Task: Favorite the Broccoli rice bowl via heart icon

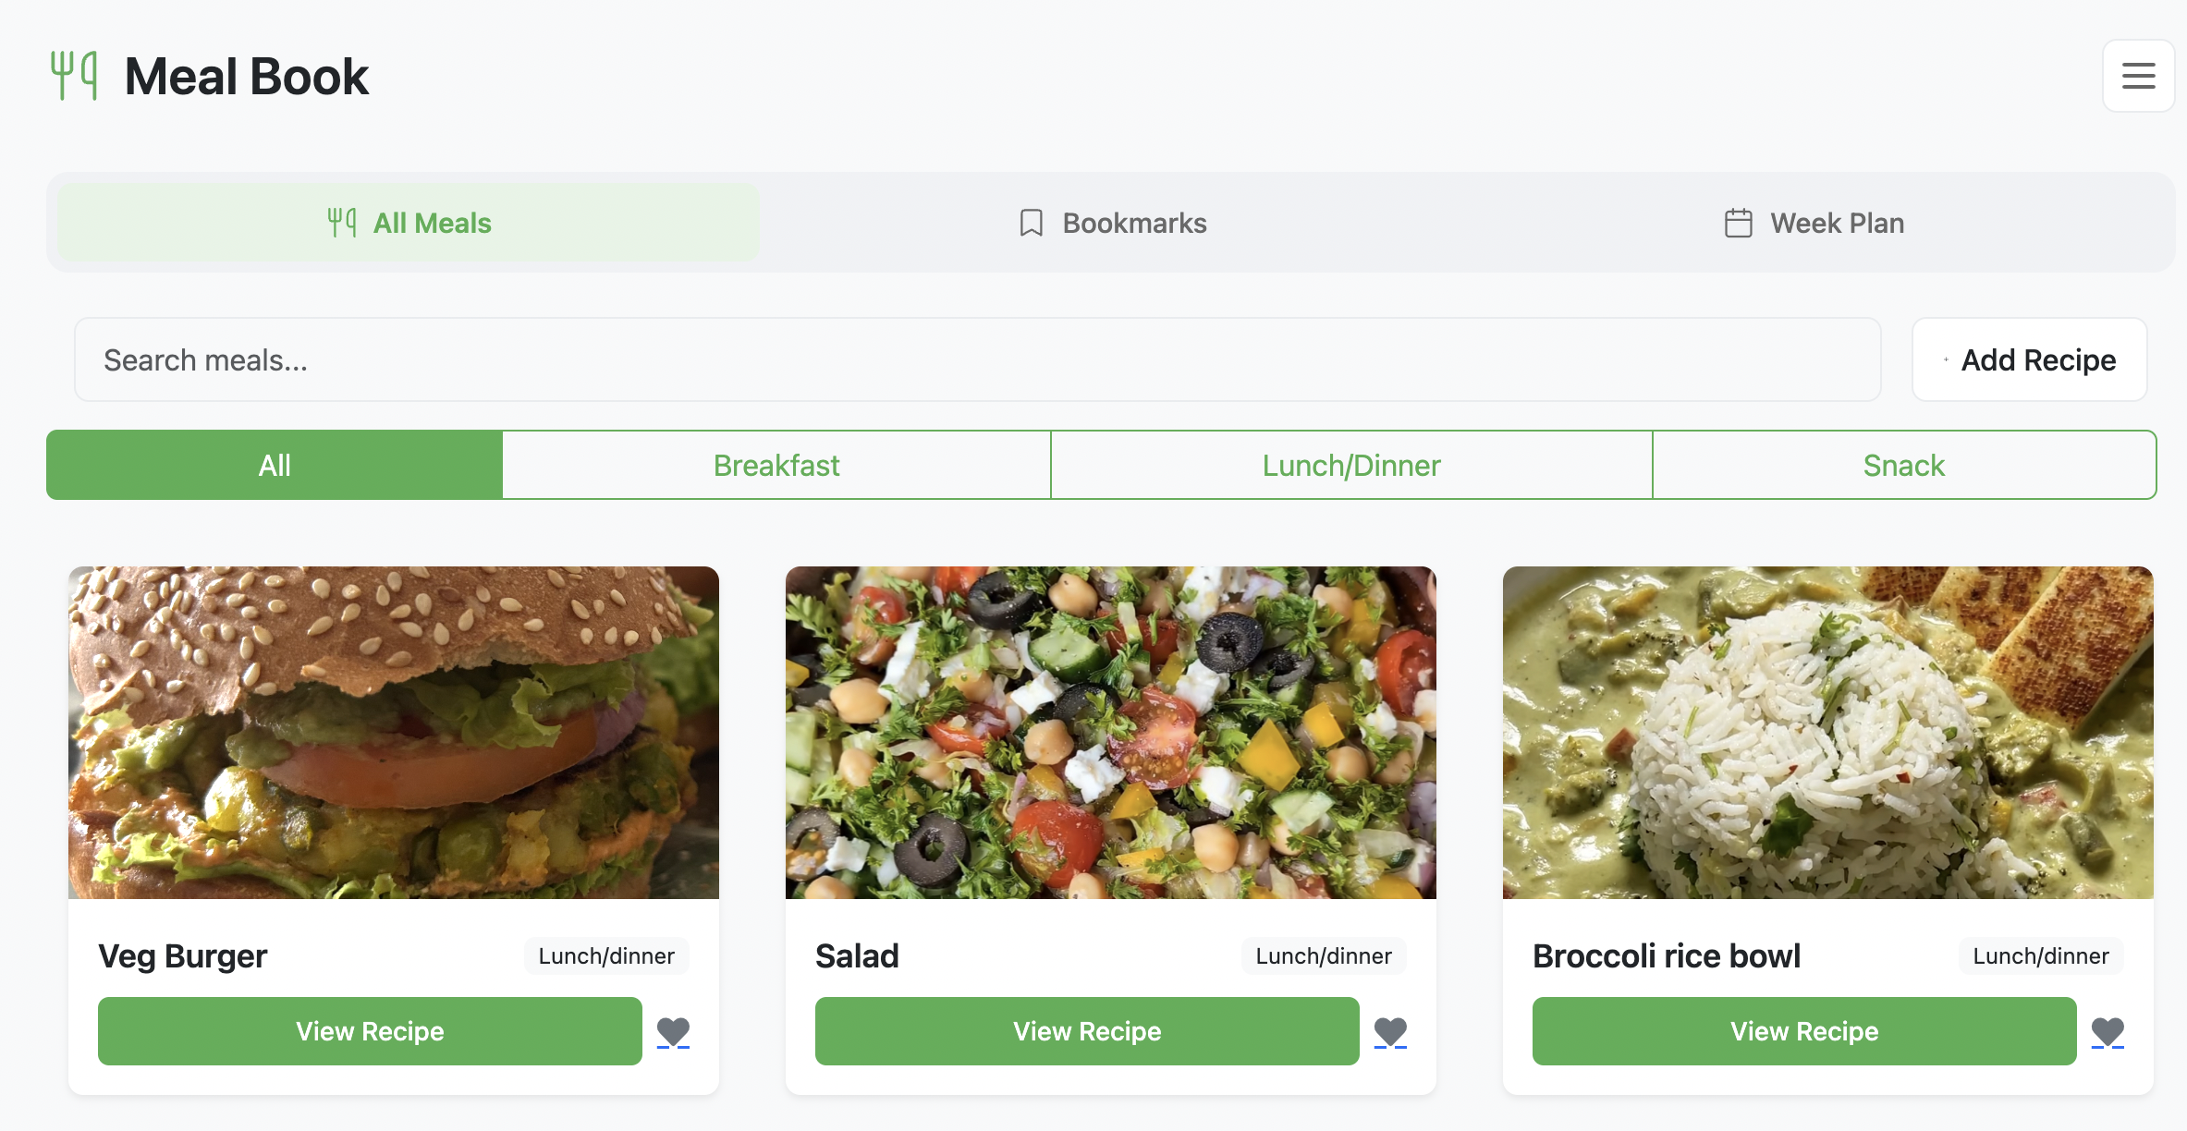Action: coord(2108,1029)
